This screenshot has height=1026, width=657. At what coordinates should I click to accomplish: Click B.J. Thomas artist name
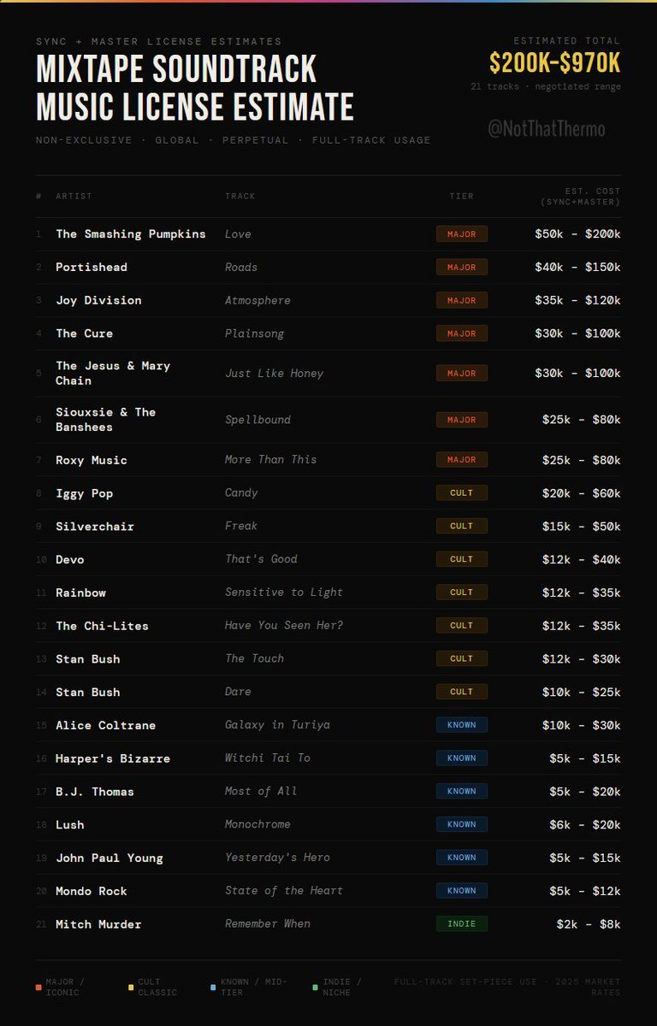click(95, 793)
